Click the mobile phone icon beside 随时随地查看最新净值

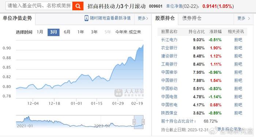[87, 18]
